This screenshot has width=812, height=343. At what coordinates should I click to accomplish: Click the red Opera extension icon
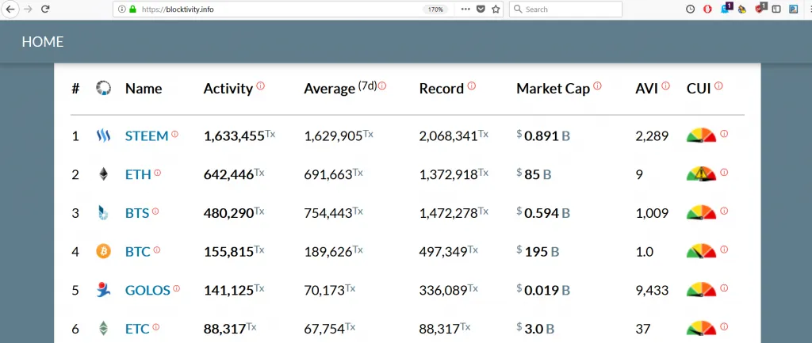tap(707, 9)
